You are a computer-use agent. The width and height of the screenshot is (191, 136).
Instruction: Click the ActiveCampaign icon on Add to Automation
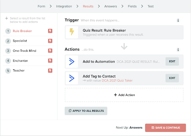[x=72, y=61]
